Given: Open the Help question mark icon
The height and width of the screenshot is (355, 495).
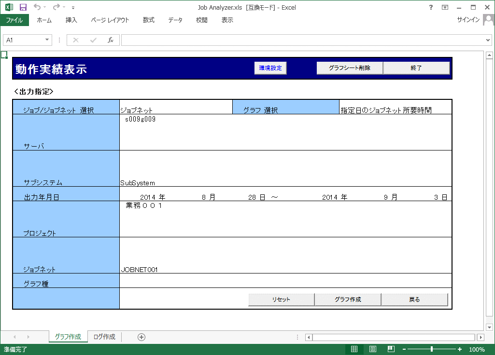Looking at the screenshot, I should tap(431, 7).
